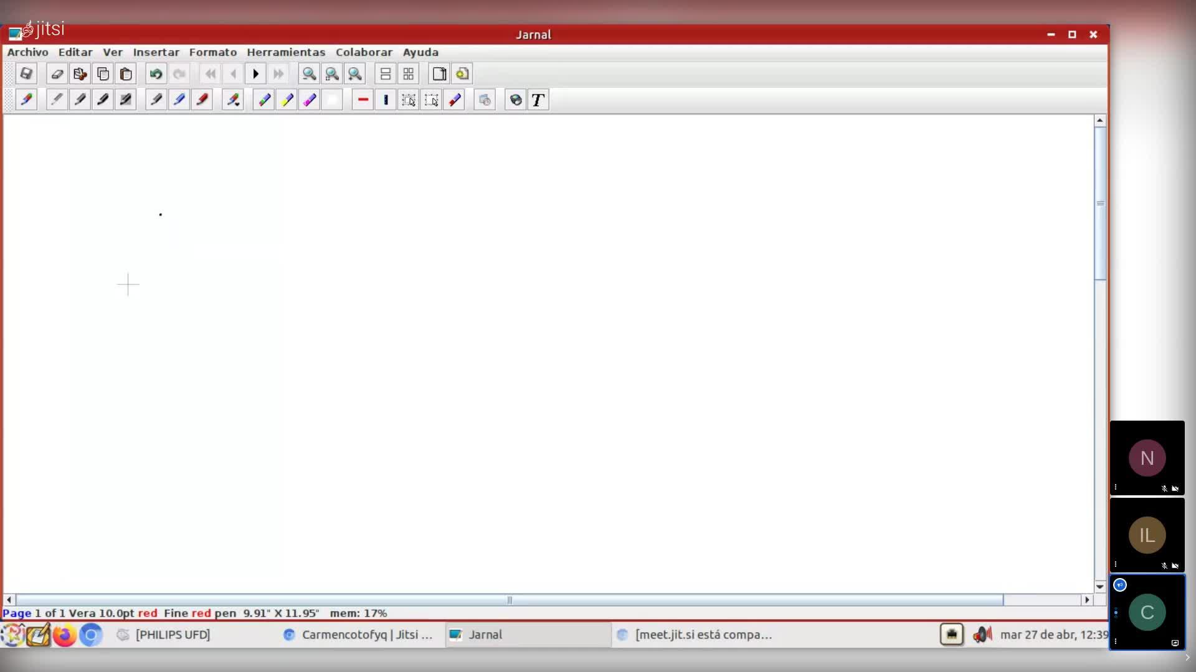Toggle continuous page view icon
1196x672 pixels.
(x=386, y=74)
